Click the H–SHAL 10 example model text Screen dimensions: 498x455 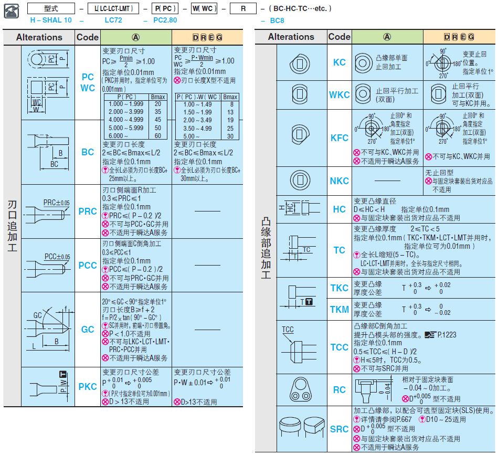tap(51, 20)
